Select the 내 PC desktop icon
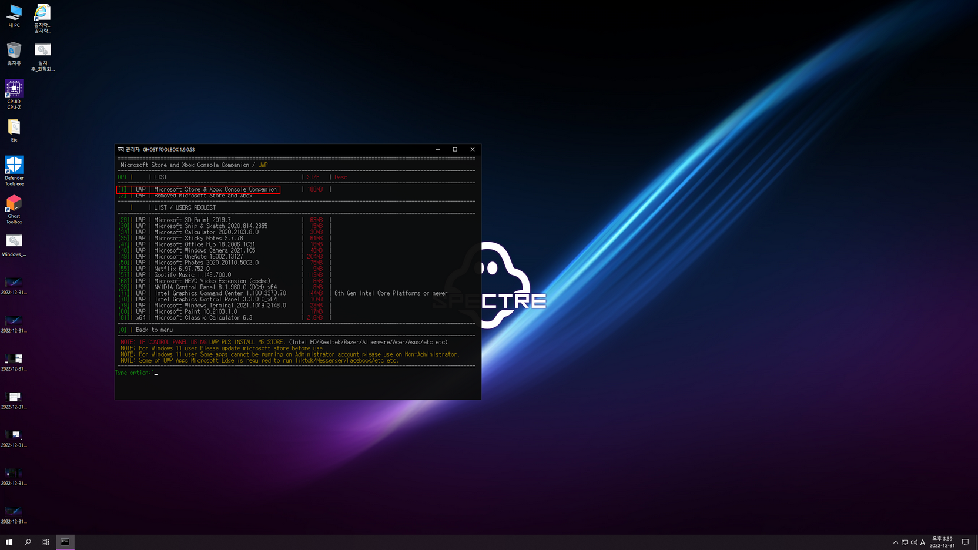This screenshot has width=978, height=550. point(14,16)
